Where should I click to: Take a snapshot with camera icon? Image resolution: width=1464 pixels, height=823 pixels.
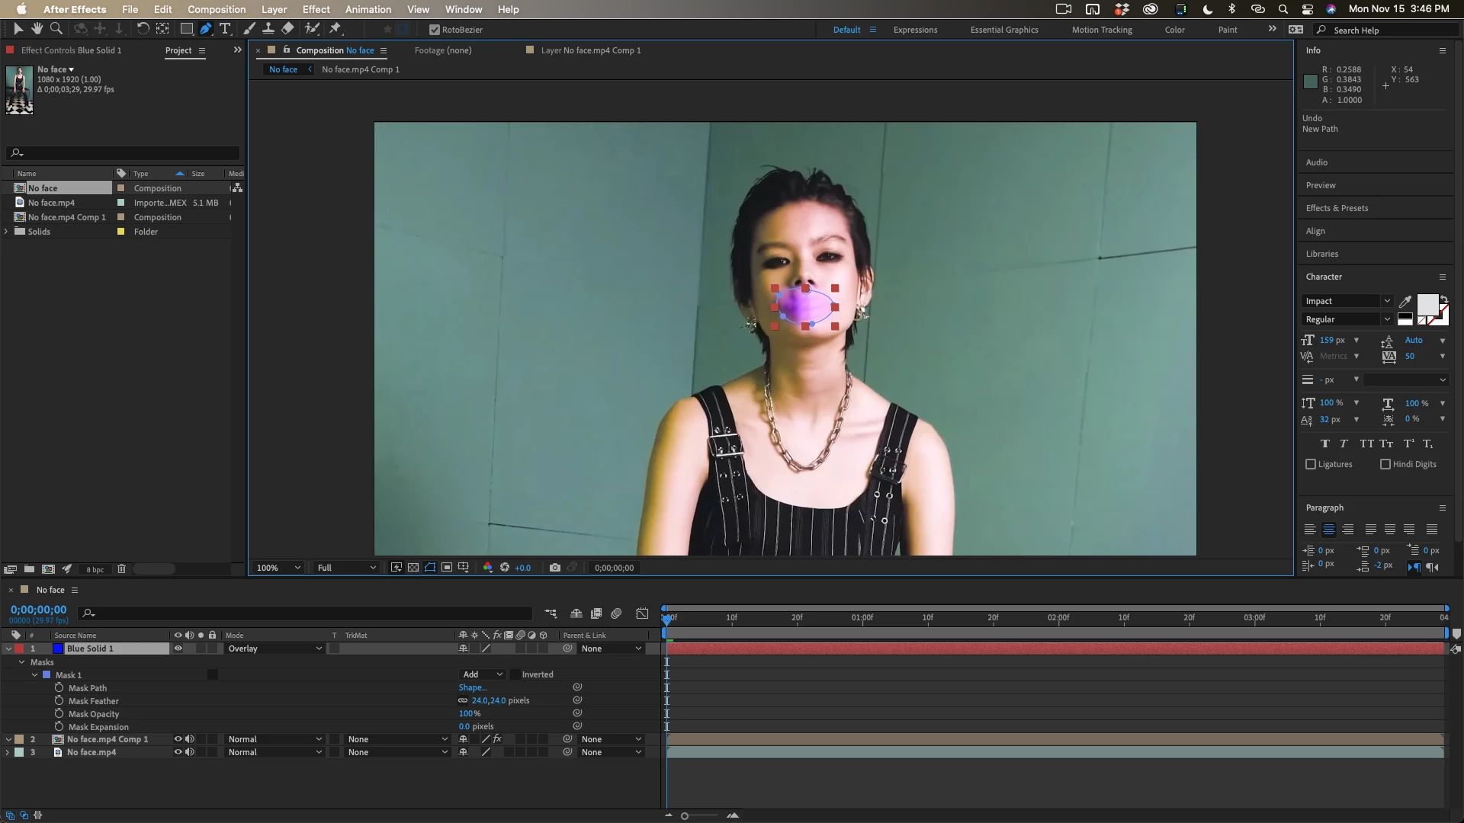tap(555, 568)
